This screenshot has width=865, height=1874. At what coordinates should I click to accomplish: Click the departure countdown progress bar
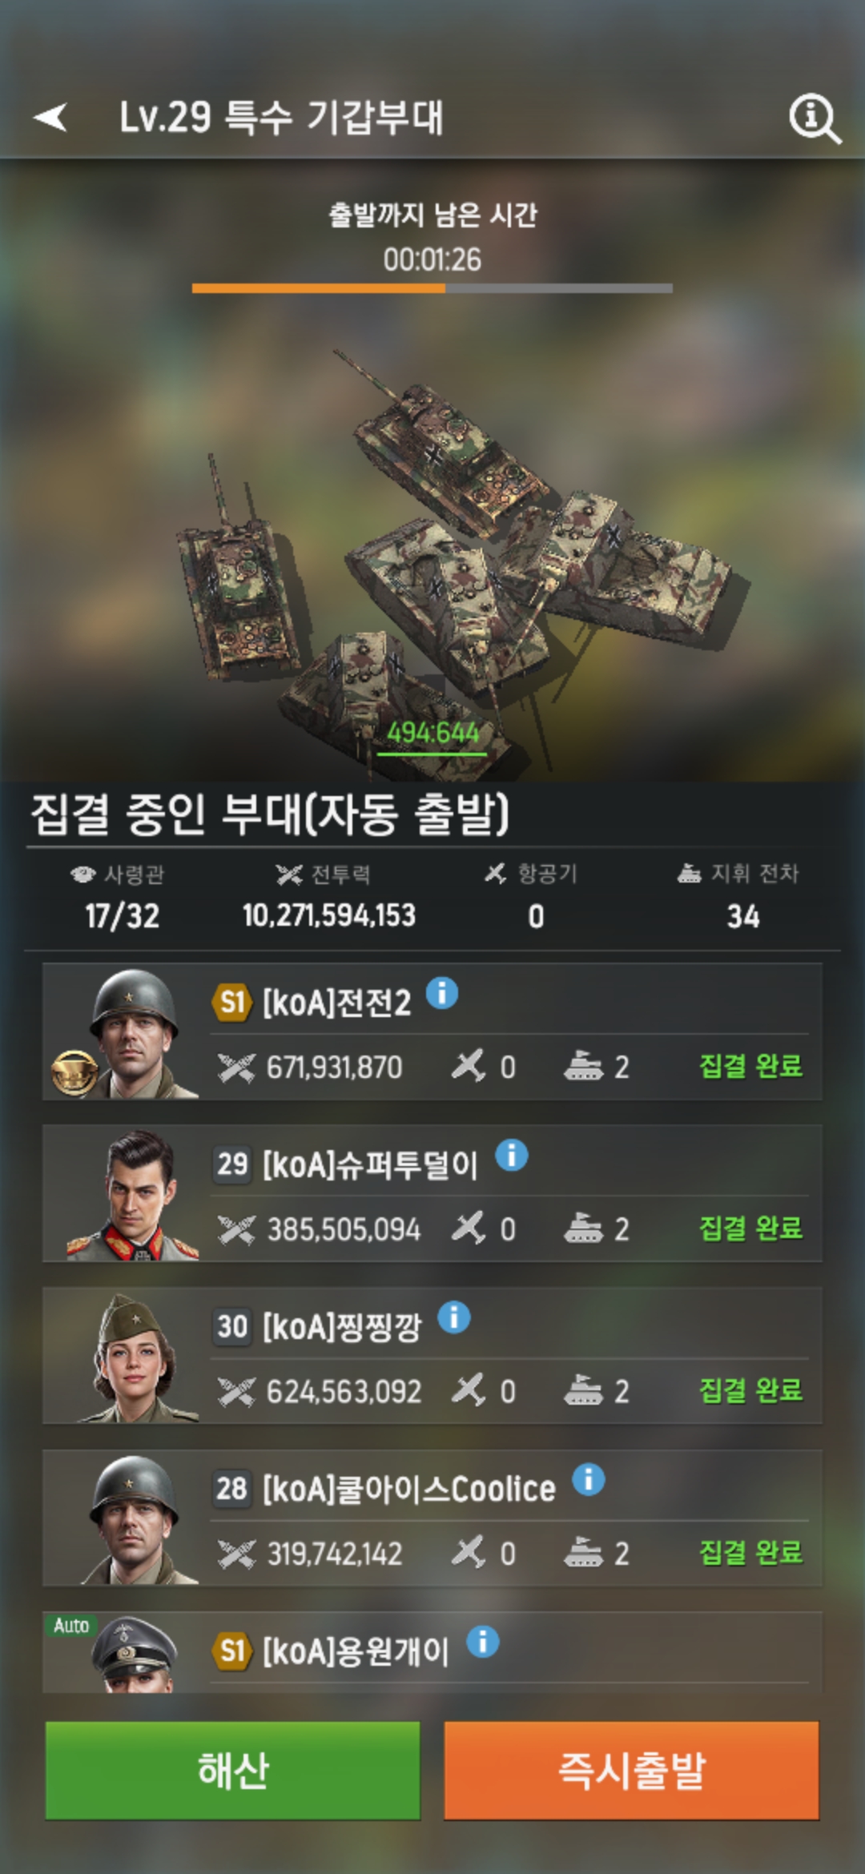tap(432, 288)
